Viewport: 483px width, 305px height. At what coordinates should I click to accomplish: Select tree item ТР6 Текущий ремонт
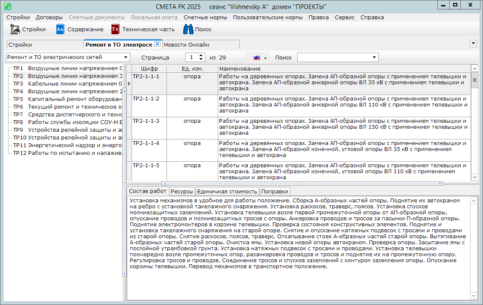click(67, 107)
